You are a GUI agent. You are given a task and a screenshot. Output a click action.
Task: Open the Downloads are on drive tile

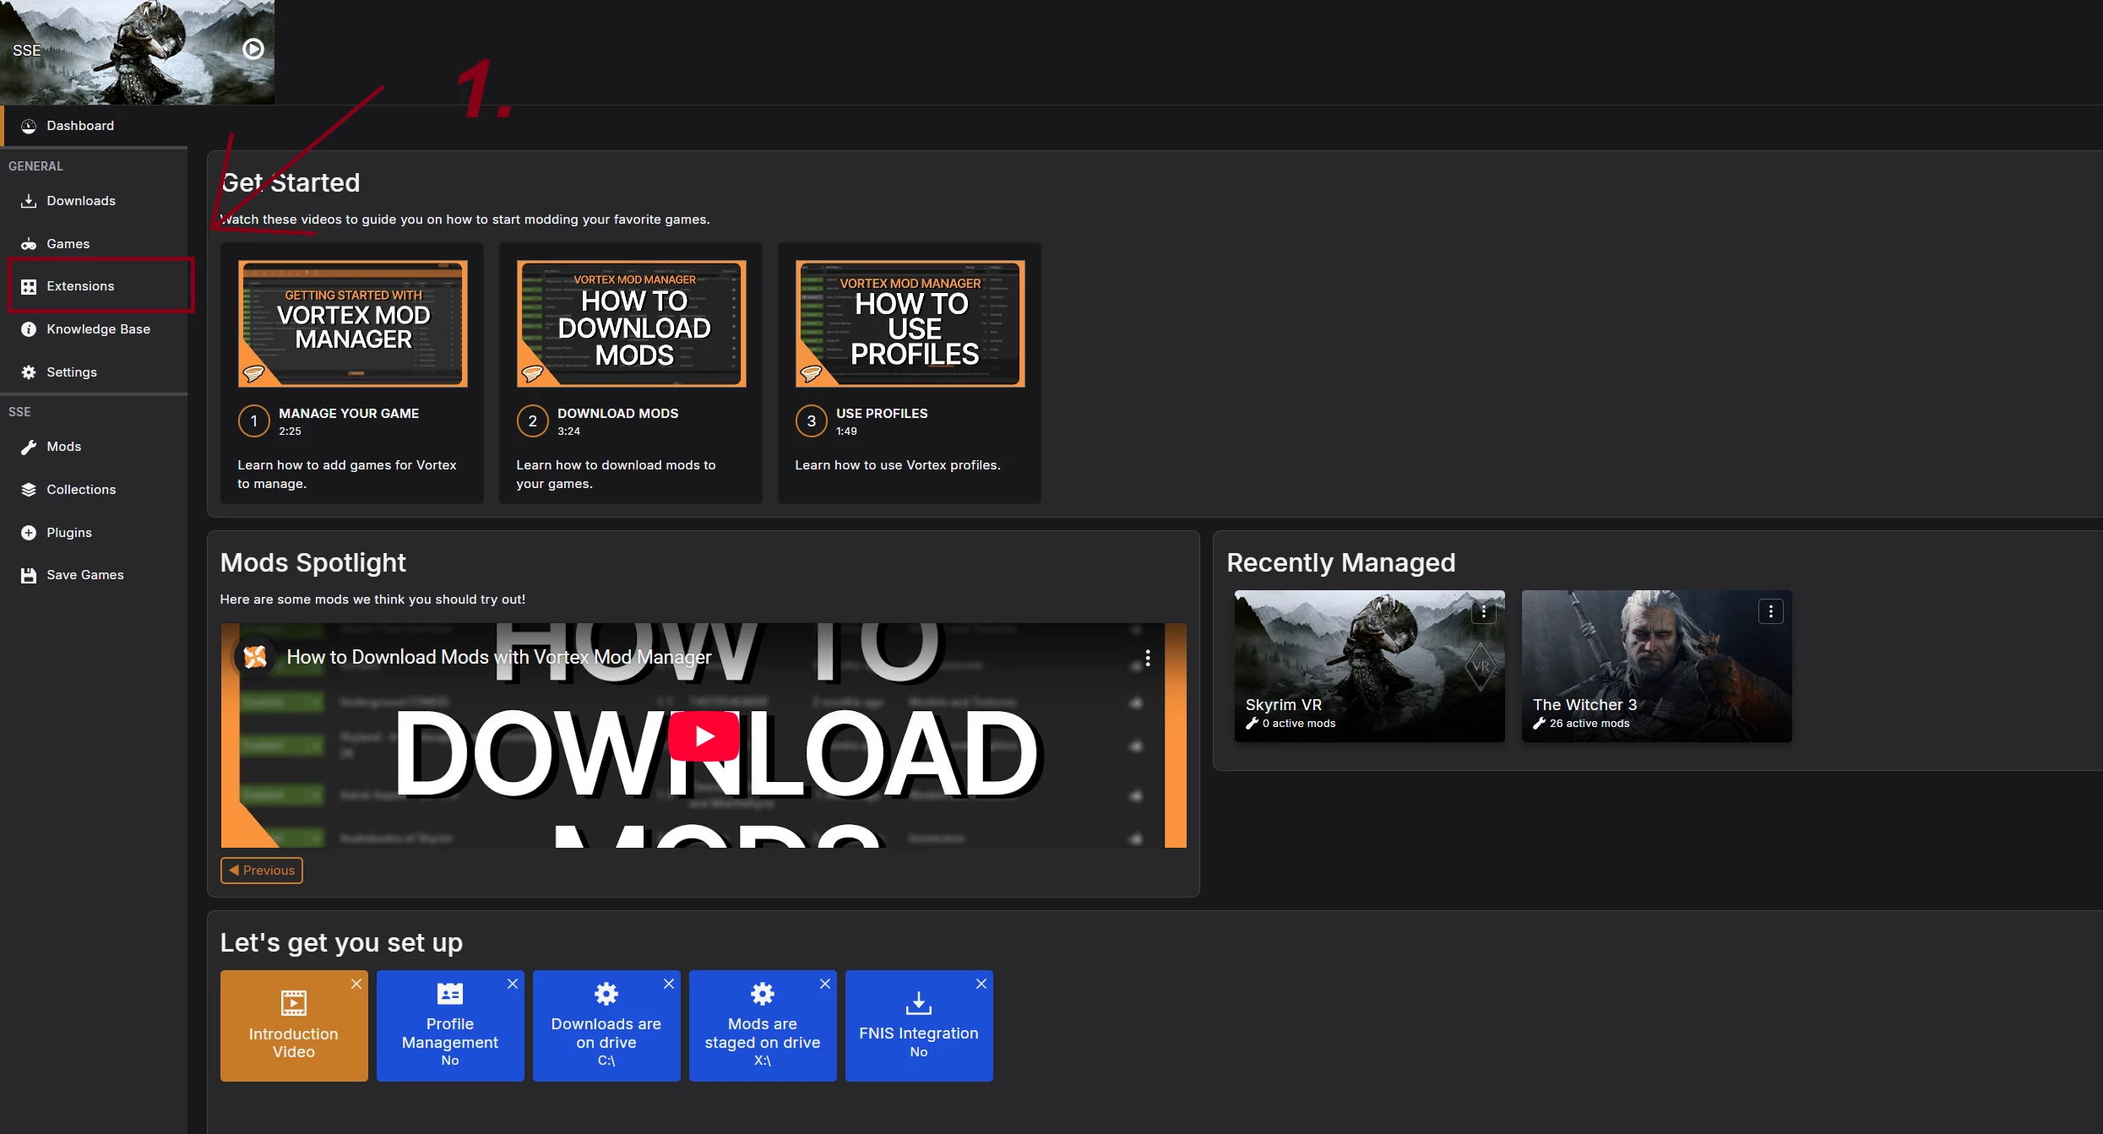click(606, 1026)
